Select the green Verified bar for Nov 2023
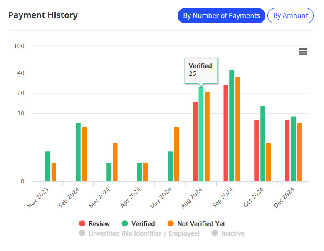324x251 pixels. pyautogui.click(x=47, y=166)
